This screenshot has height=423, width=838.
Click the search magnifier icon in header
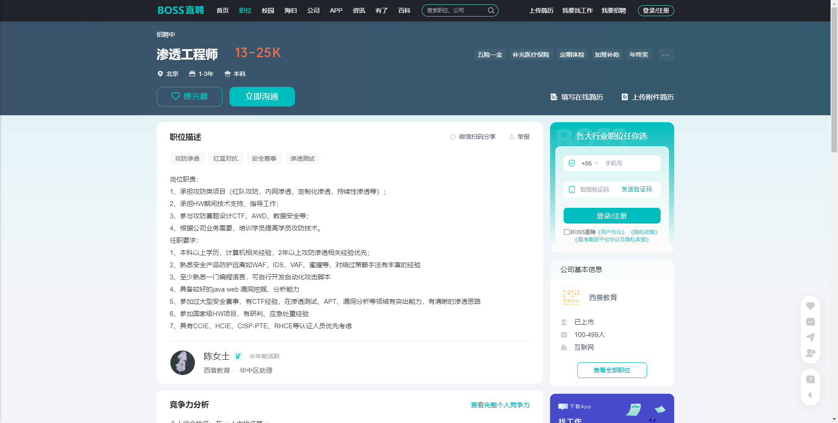491,10
